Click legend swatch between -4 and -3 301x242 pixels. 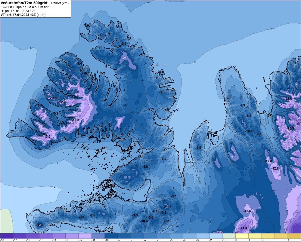pyautogui.click(x=189, y=236)
